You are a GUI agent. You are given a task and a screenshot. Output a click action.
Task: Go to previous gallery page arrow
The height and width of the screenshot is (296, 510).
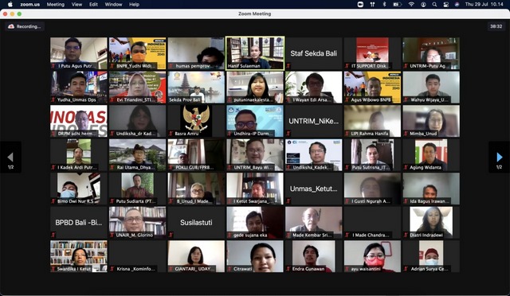coord(10,158)
